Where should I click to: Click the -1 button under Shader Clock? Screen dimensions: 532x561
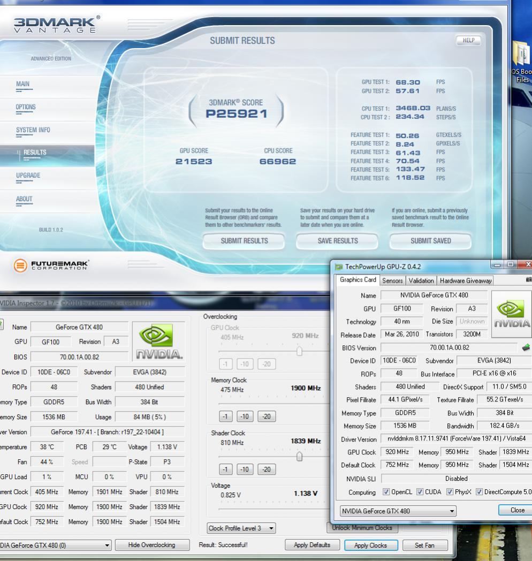(x=225, y=469)
